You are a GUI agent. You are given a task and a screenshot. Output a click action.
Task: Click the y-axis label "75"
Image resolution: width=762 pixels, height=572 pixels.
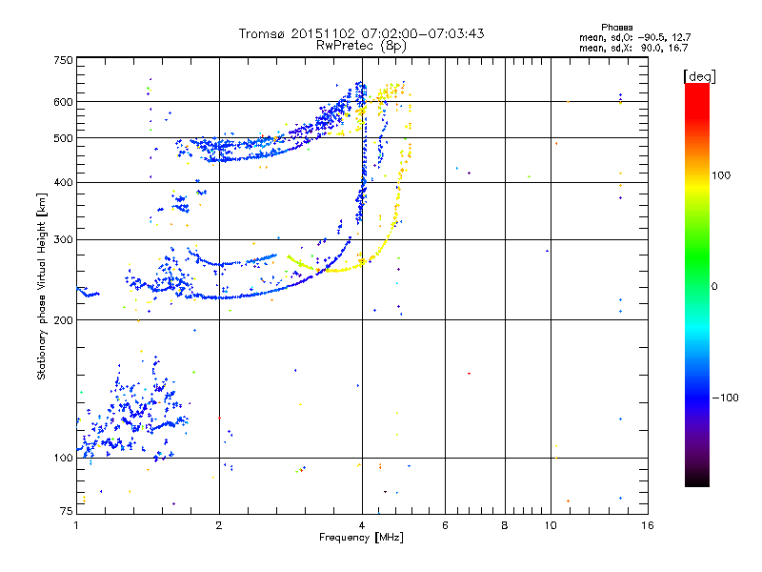pyautogui.click(x=67, y=511)
